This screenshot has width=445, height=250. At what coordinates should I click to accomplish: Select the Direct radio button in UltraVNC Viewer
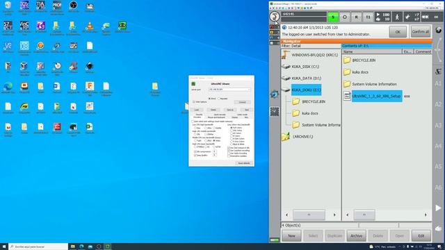[x=209, y=99]
